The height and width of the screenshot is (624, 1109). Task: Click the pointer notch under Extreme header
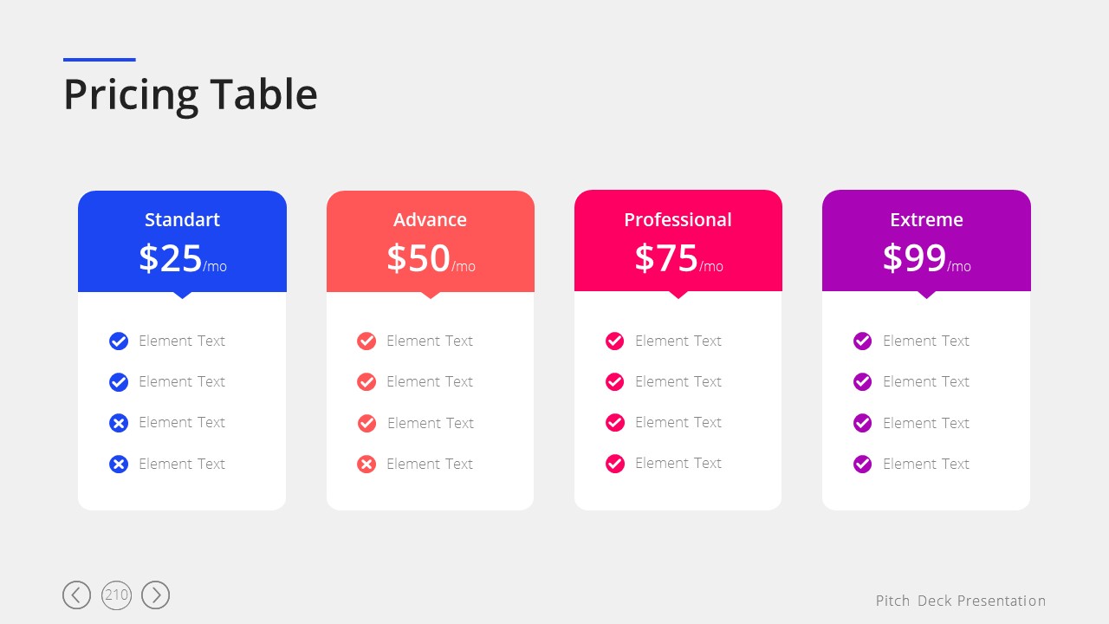[926, 295]
